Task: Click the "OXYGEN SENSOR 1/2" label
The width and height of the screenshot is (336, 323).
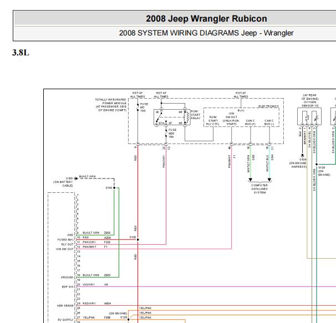Action: coord(310,104)
